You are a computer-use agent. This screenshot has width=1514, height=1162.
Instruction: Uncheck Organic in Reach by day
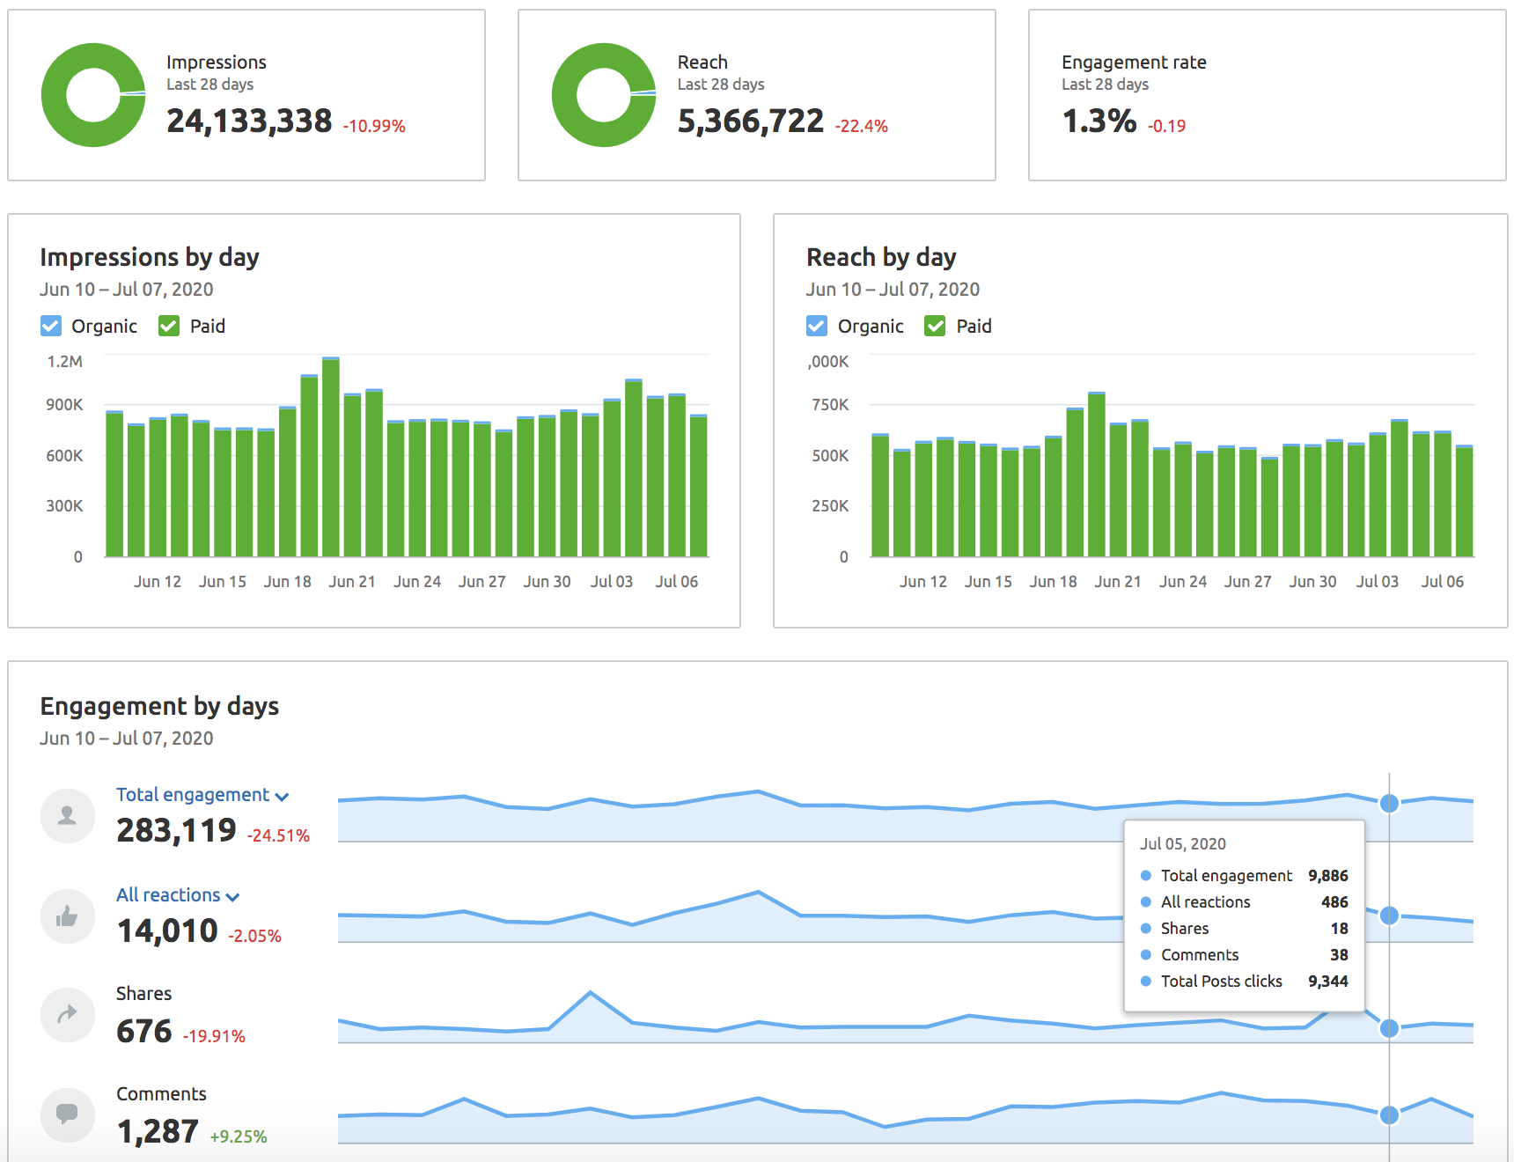[817, 327]
